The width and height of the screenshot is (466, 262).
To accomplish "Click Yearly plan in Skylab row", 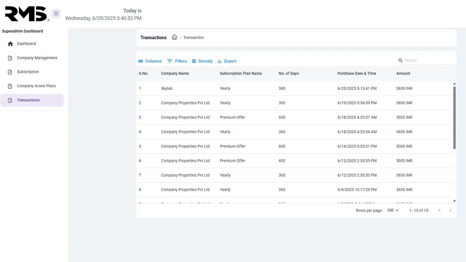I will pos(225,88).
